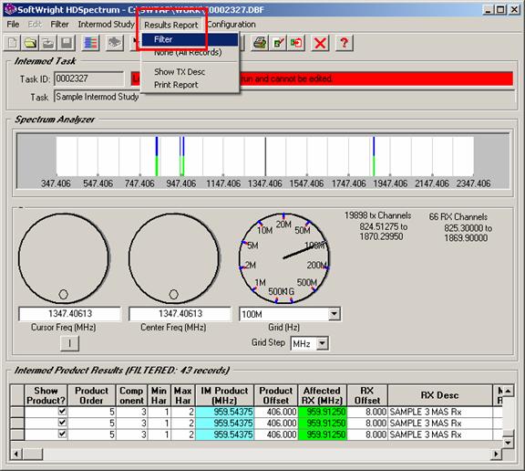Viewport: 525px width, 471px height.
Task: Click the load-from-tray toolbar icon
Action: (x=48, y=43)
